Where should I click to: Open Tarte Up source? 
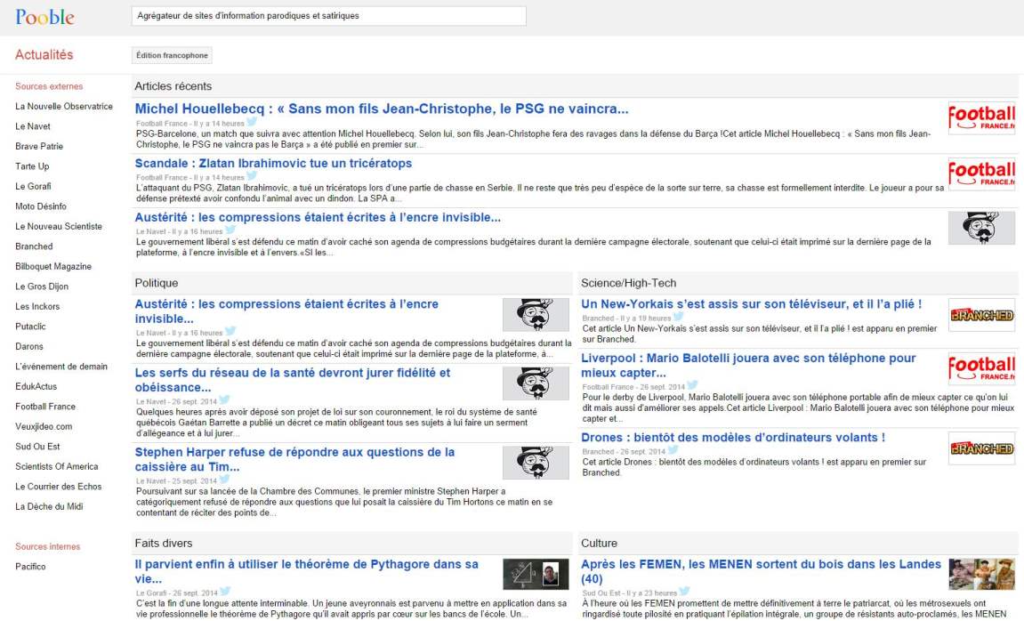coord(32,166)
